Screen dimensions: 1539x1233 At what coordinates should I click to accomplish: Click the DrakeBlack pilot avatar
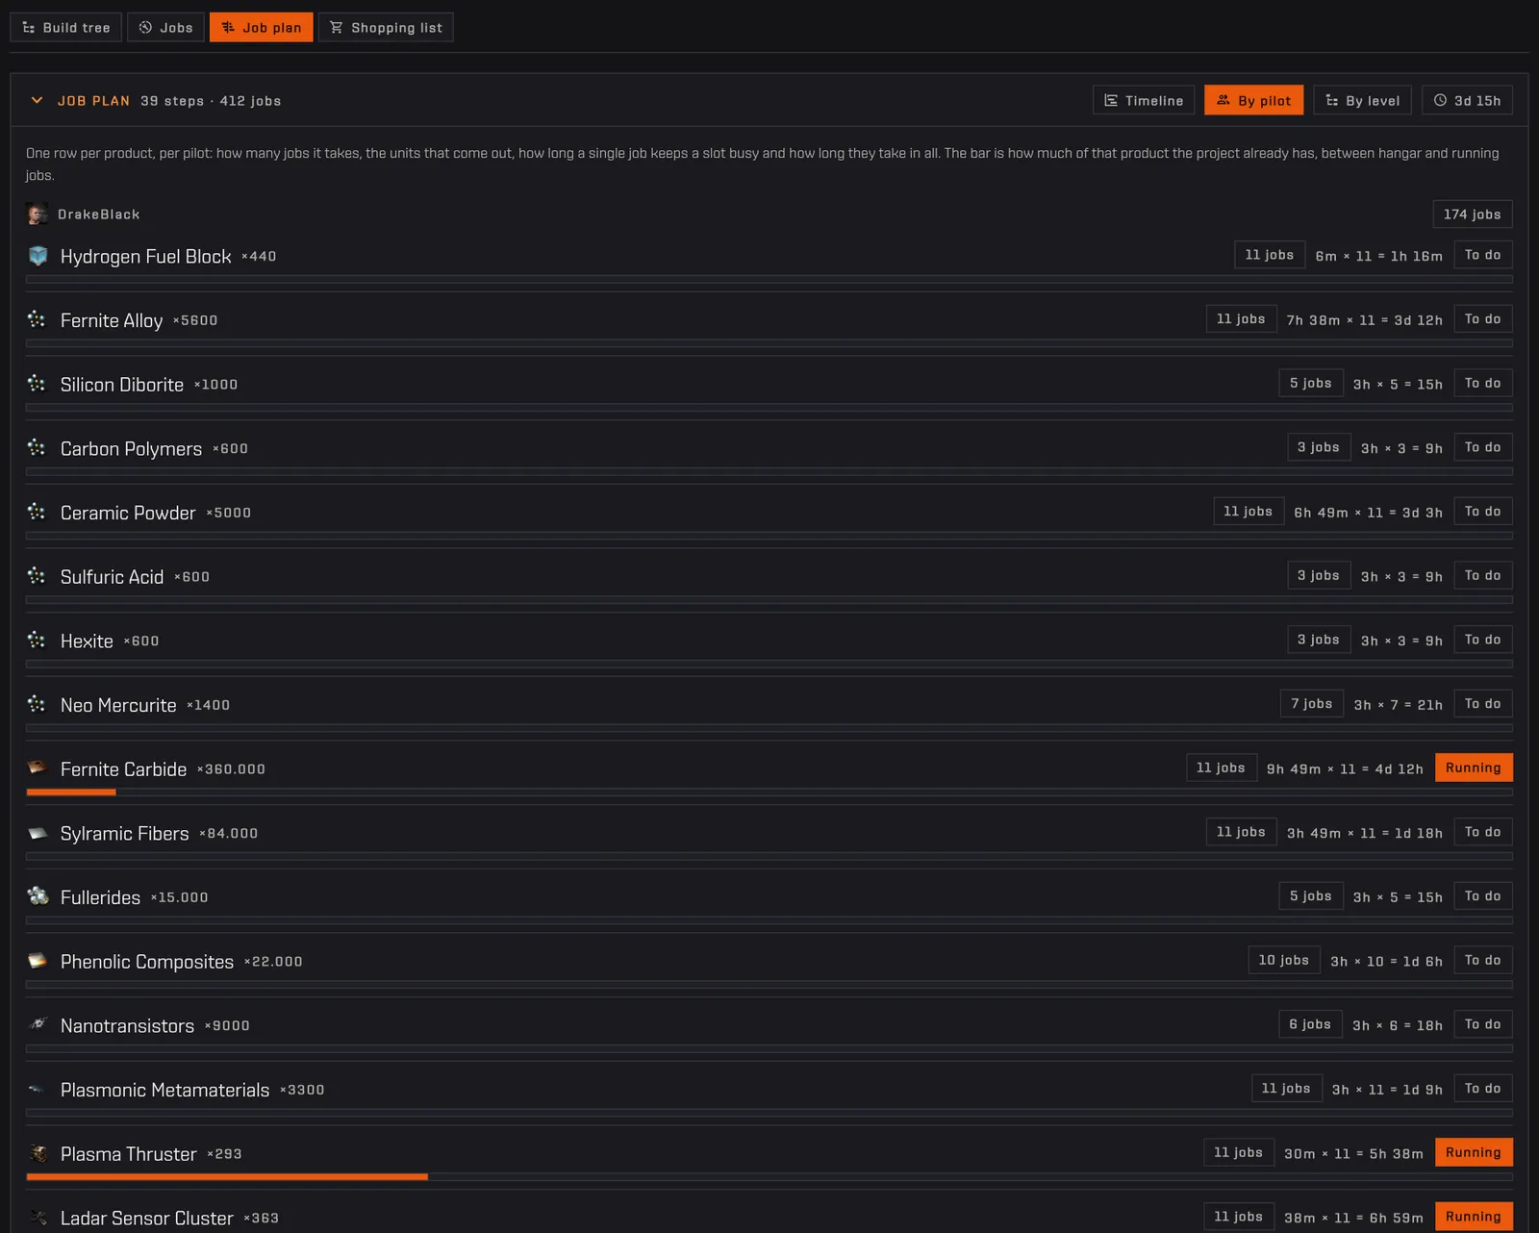38,214
